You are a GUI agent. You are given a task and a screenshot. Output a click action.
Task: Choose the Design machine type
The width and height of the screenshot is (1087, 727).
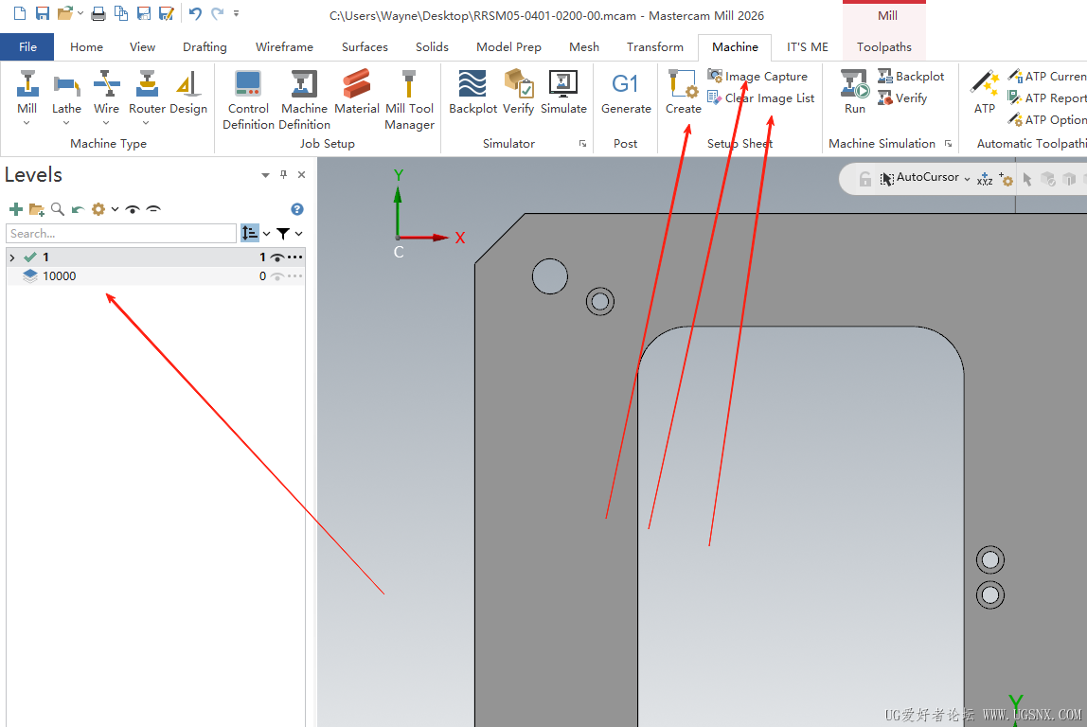[188, 92]
